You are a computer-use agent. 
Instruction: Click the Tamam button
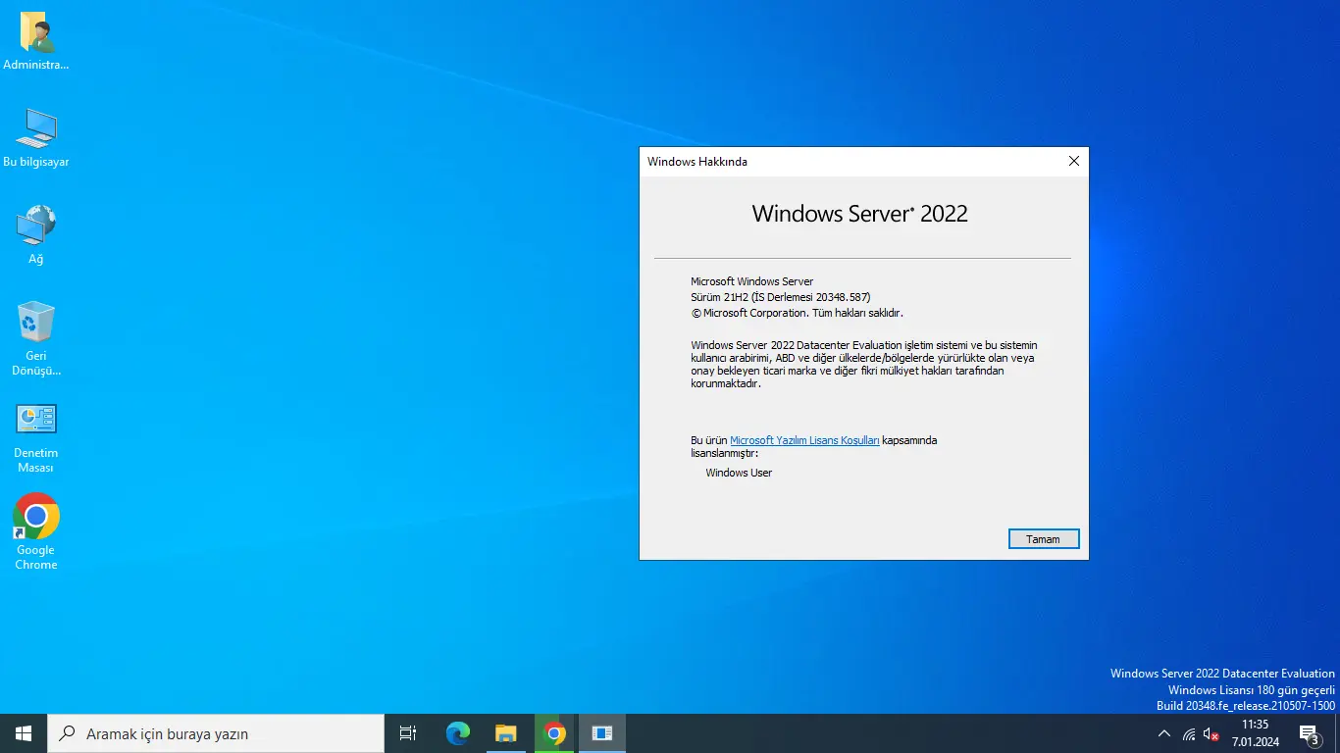1044,539
